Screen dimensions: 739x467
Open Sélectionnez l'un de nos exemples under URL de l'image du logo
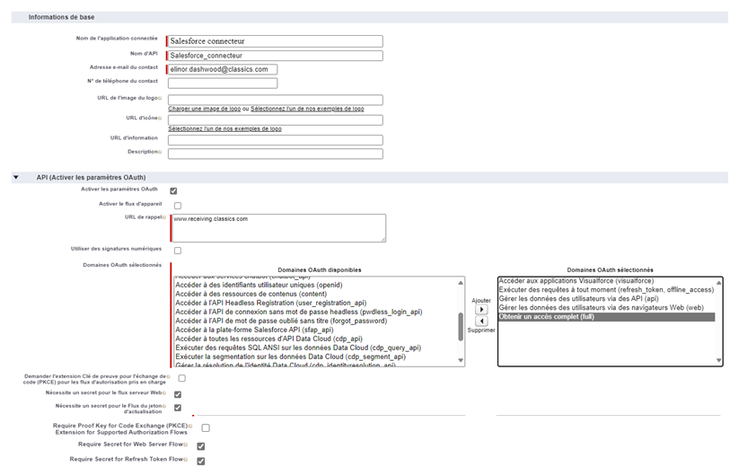[x=307, y=109]
